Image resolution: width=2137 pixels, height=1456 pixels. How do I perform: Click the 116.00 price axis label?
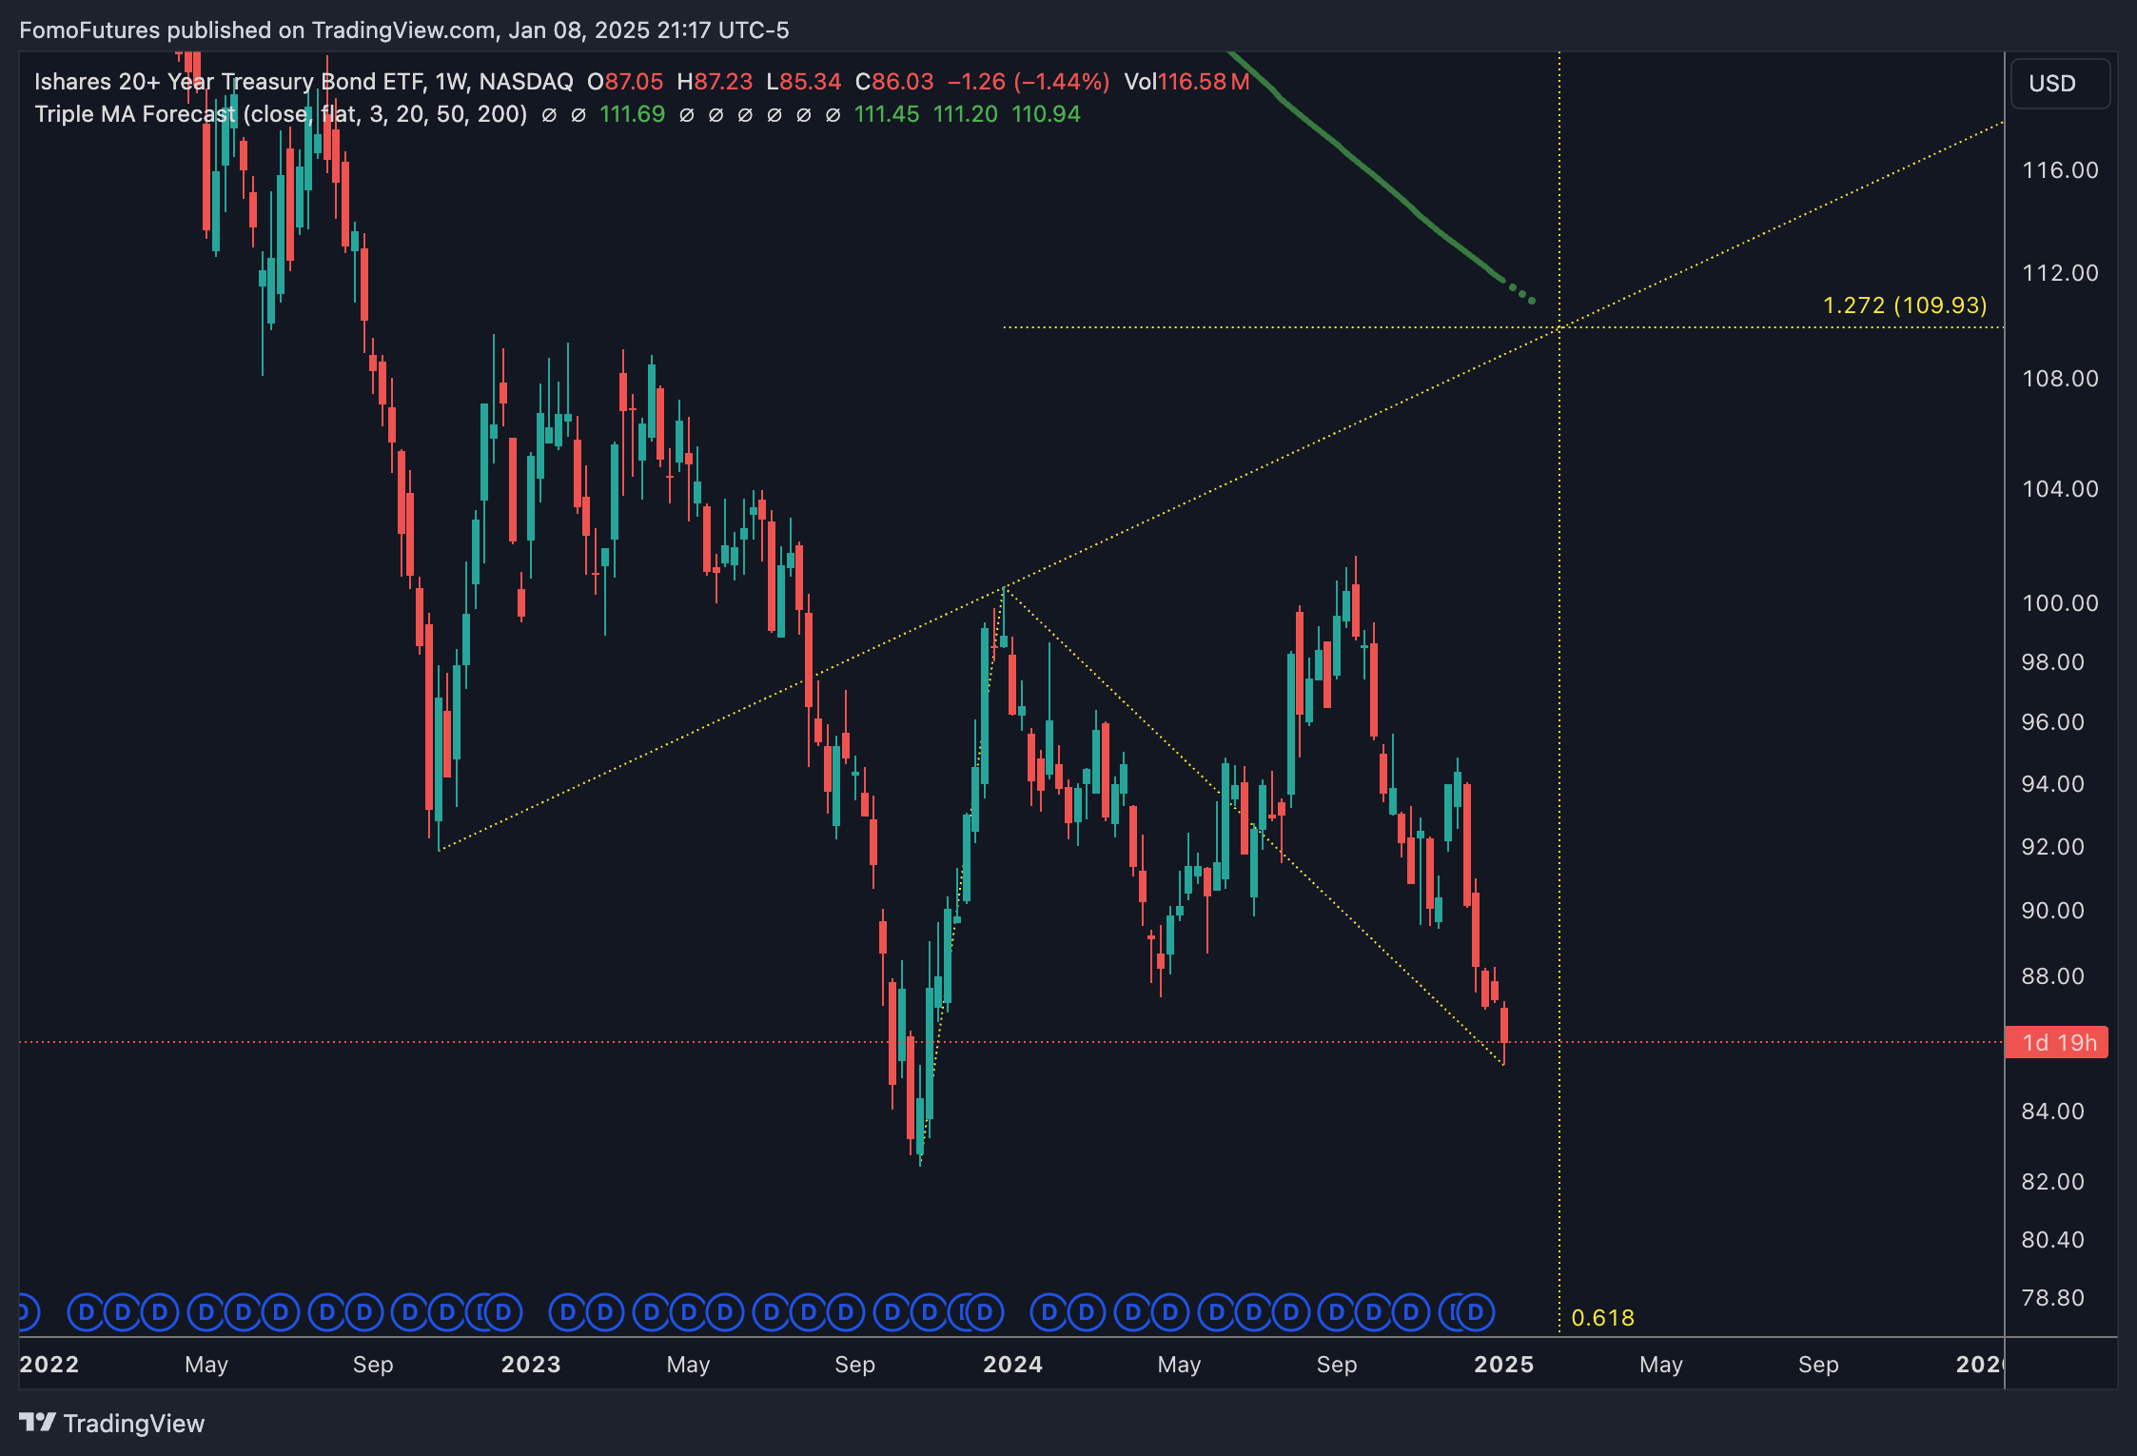[x=2060, y=170]
